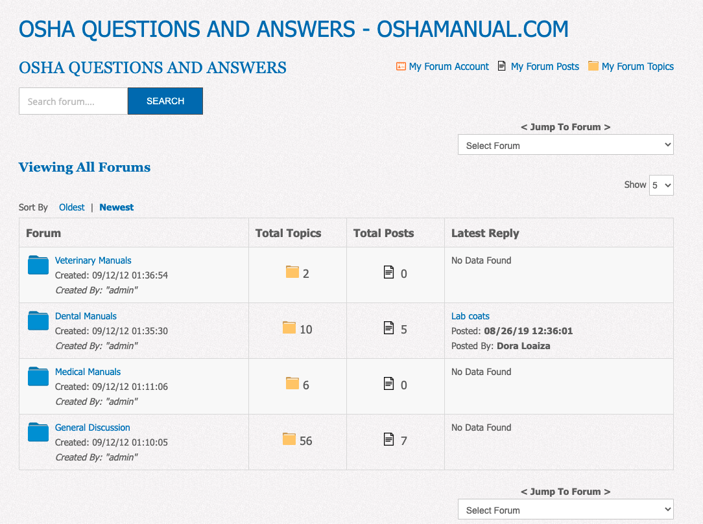
Task: Click No Data Found in Veterinary Manuals row
Action: pyautogui.click(x=481, y=260)
